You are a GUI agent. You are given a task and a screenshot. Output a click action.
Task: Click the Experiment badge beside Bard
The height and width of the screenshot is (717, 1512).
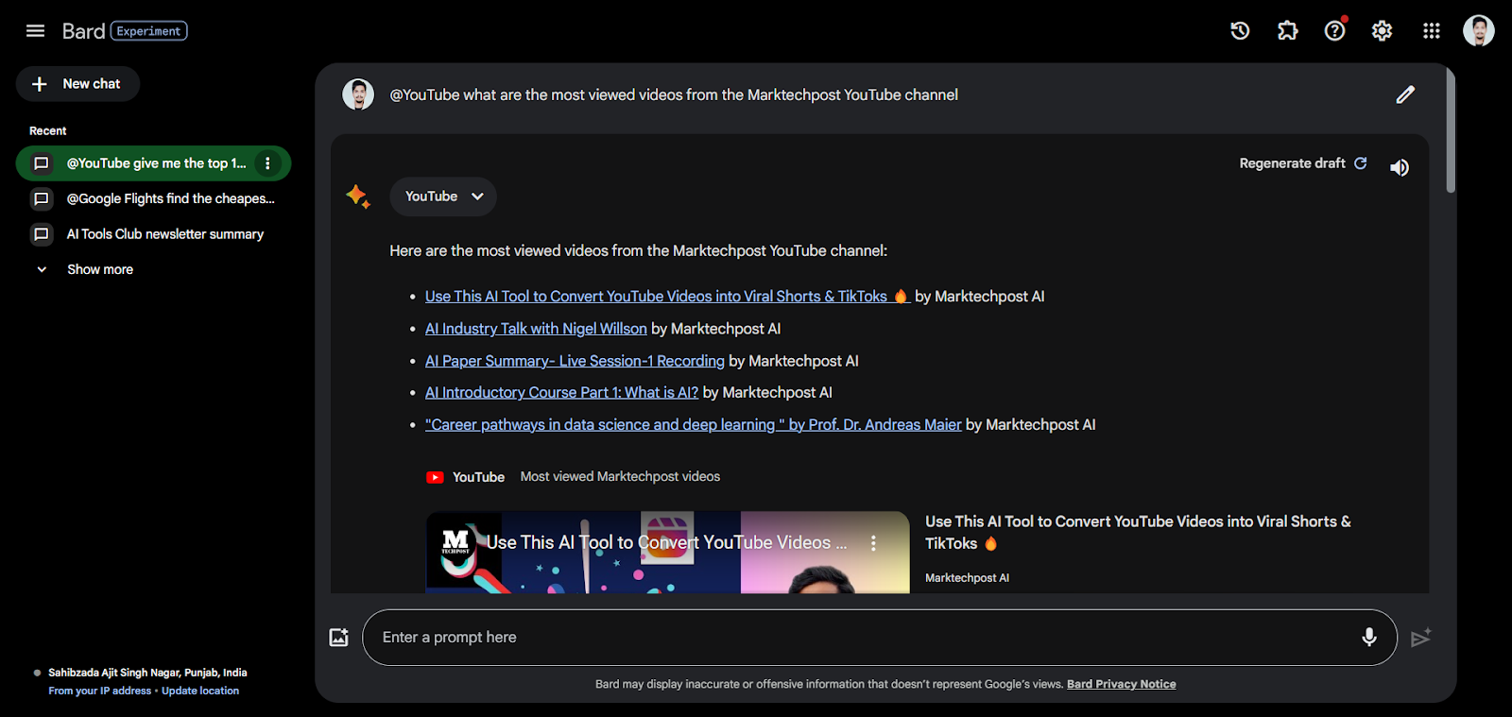[x=149, y=31]
